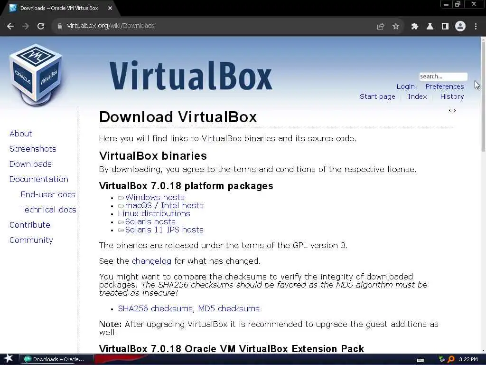Open the Linux distributions link

tap(154, 213)
